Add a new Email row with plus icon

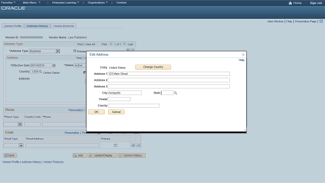(133, 145)
